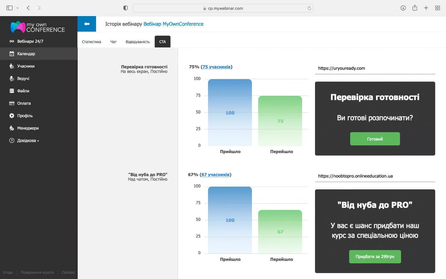The width and height of the screenshot is (446, 279).
Task: Open Файли storage icon in sidebar
Action: pyautogui.click(x=11, y=91)
